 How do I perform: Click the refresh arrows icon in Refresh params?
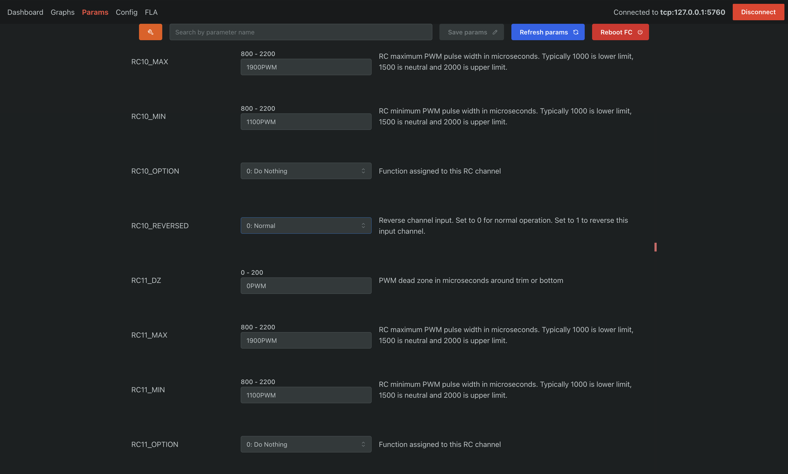click(x=576, y=32)
